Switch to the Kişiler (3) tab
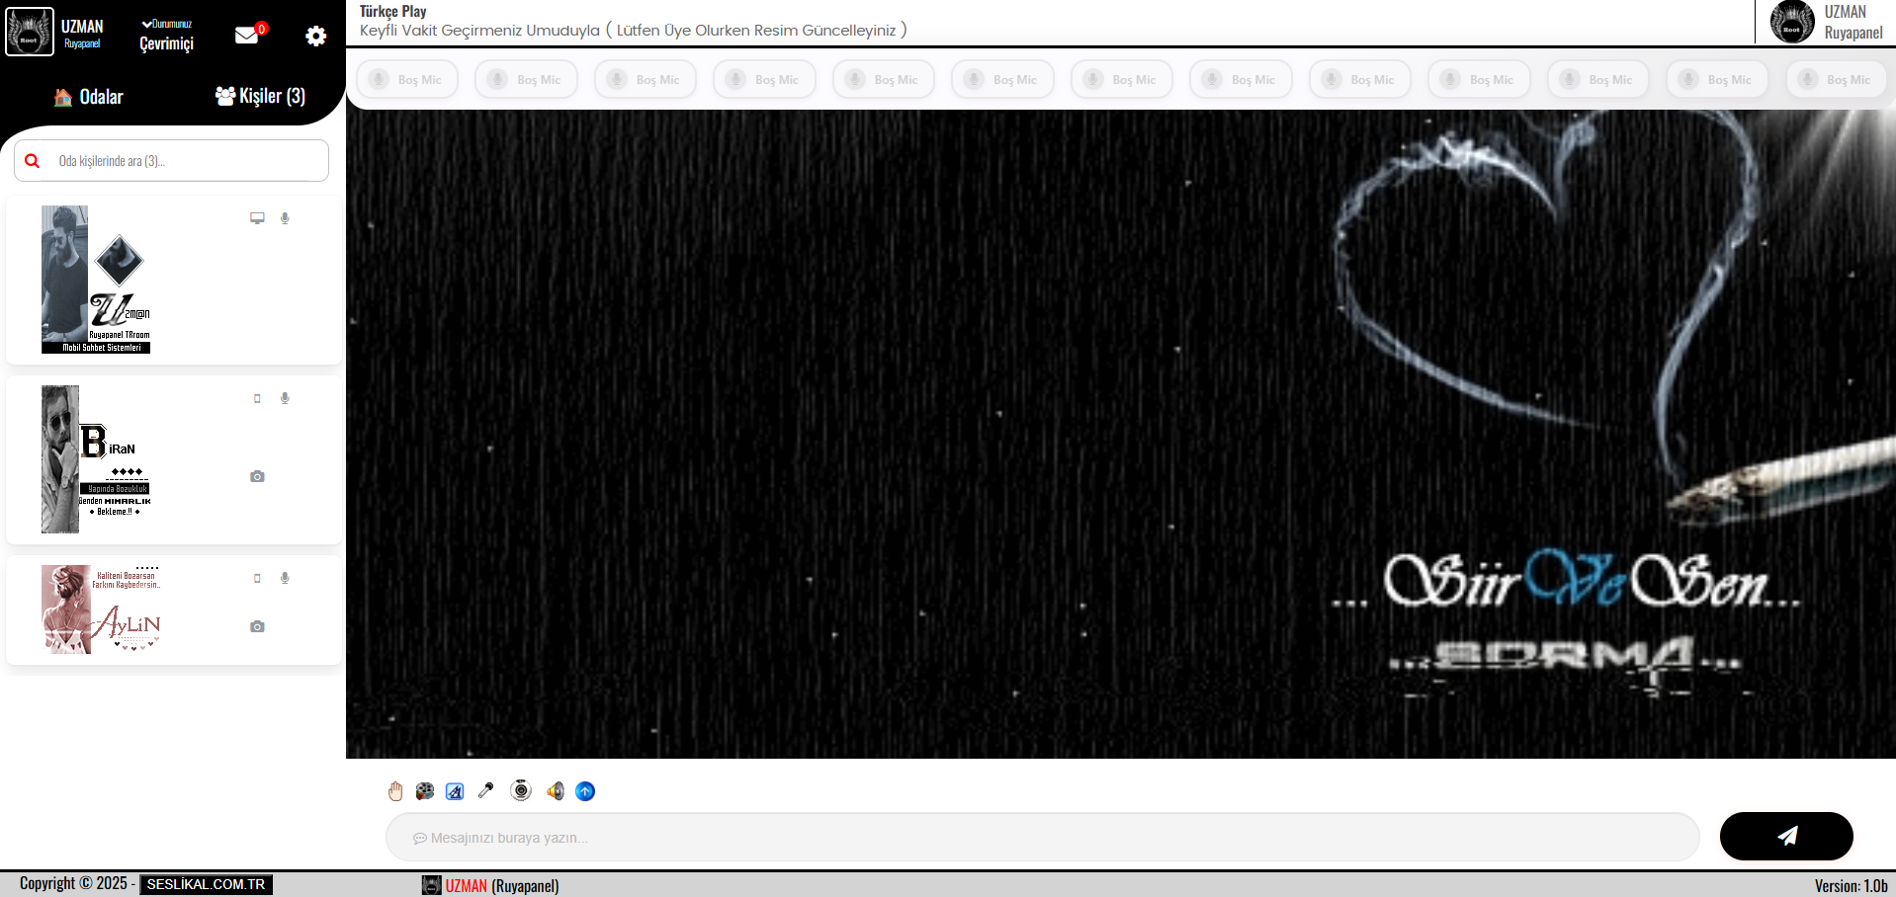 (260, 96)
